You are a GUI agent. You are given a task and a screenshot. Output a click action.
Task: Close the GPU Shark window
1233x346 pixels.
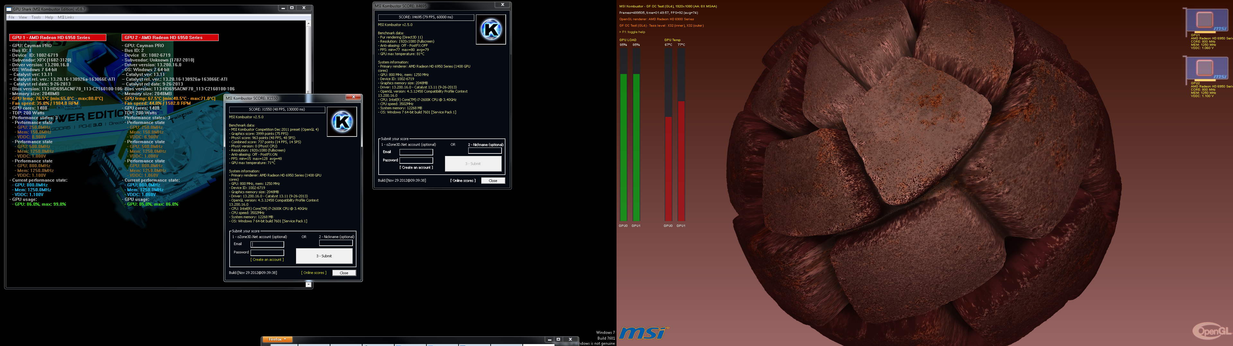click(304, 8)
